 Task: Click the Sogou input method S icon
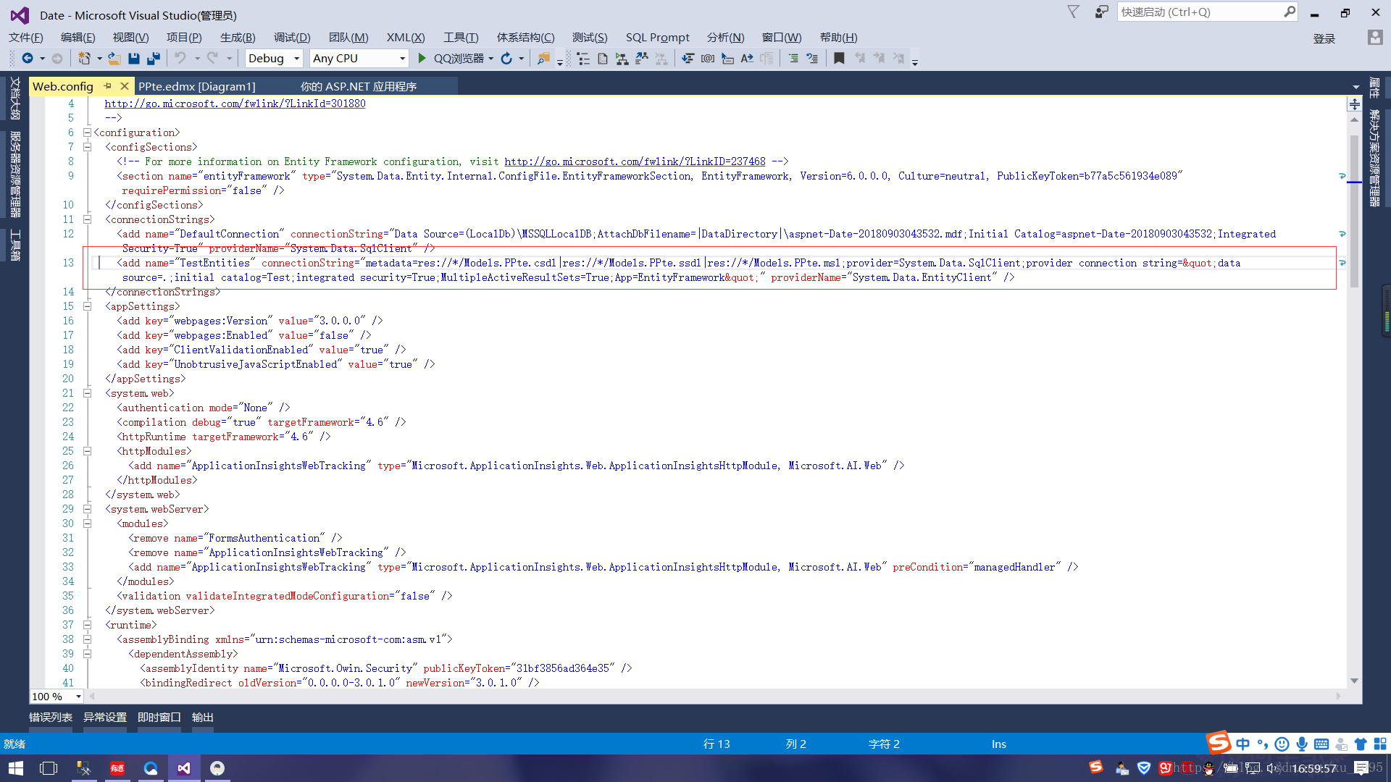pos(1219,742)
